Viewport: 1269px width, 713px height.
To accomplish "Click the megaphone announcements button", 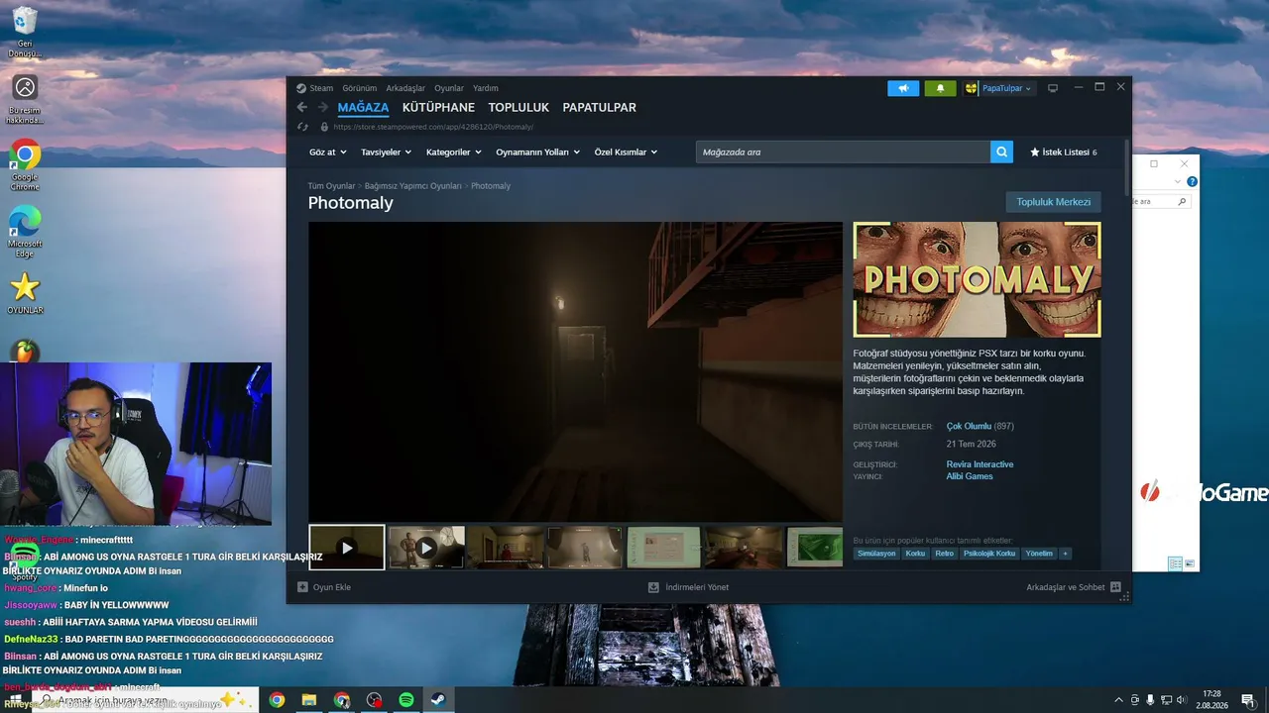I will (903, 88).
